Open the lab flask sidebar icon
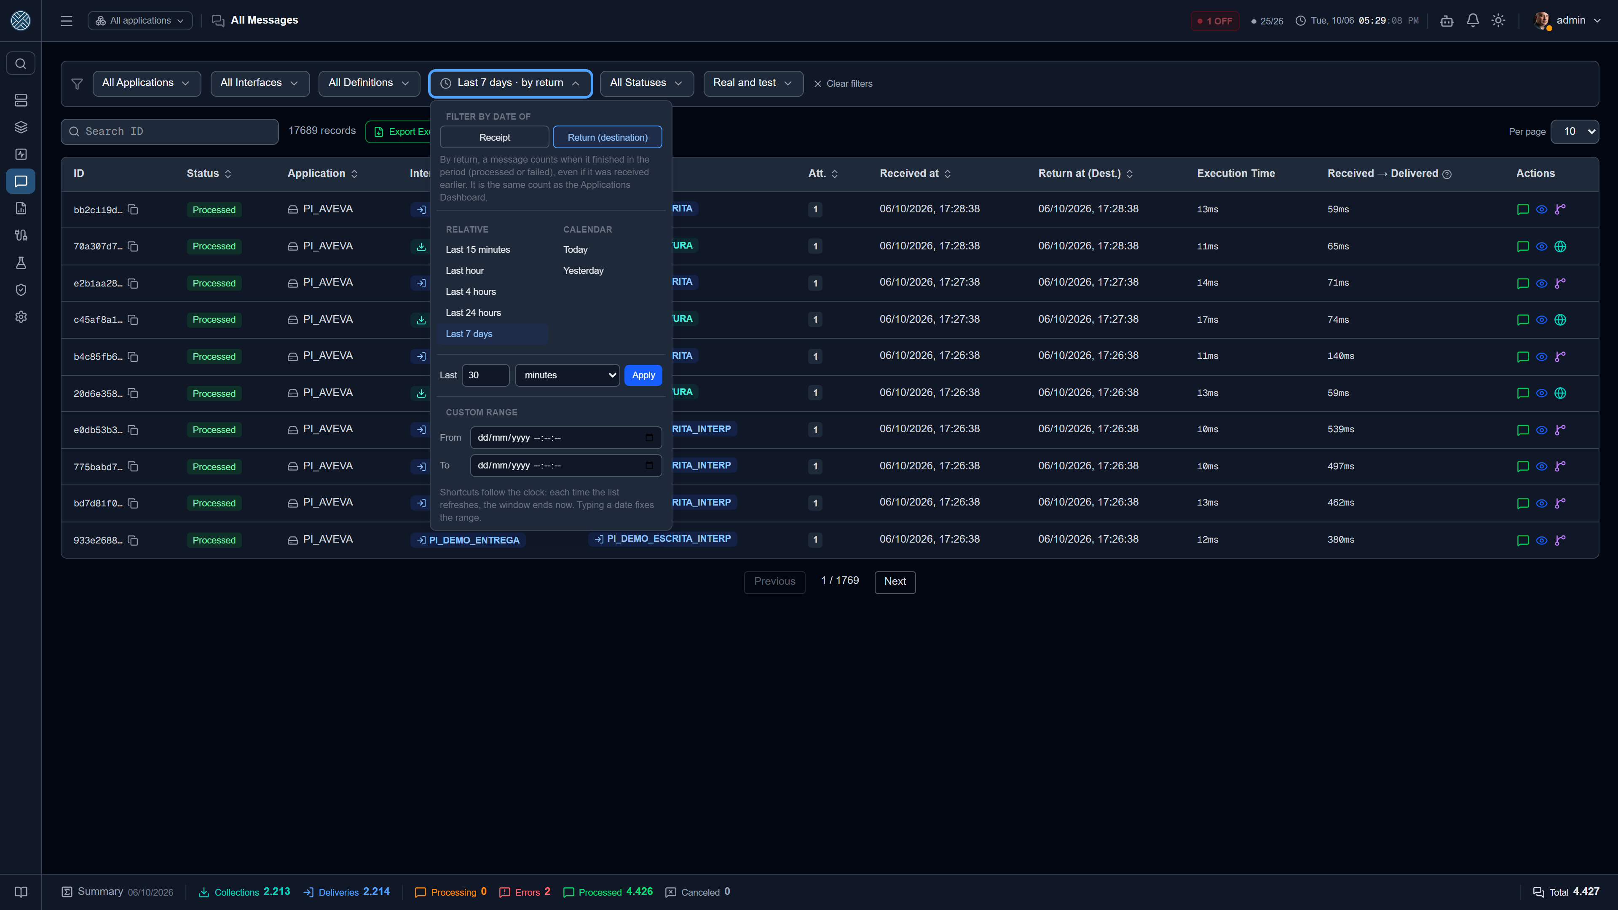This screenshot has height=910, width=1618. pyautogui.click(x=21, y=263)
